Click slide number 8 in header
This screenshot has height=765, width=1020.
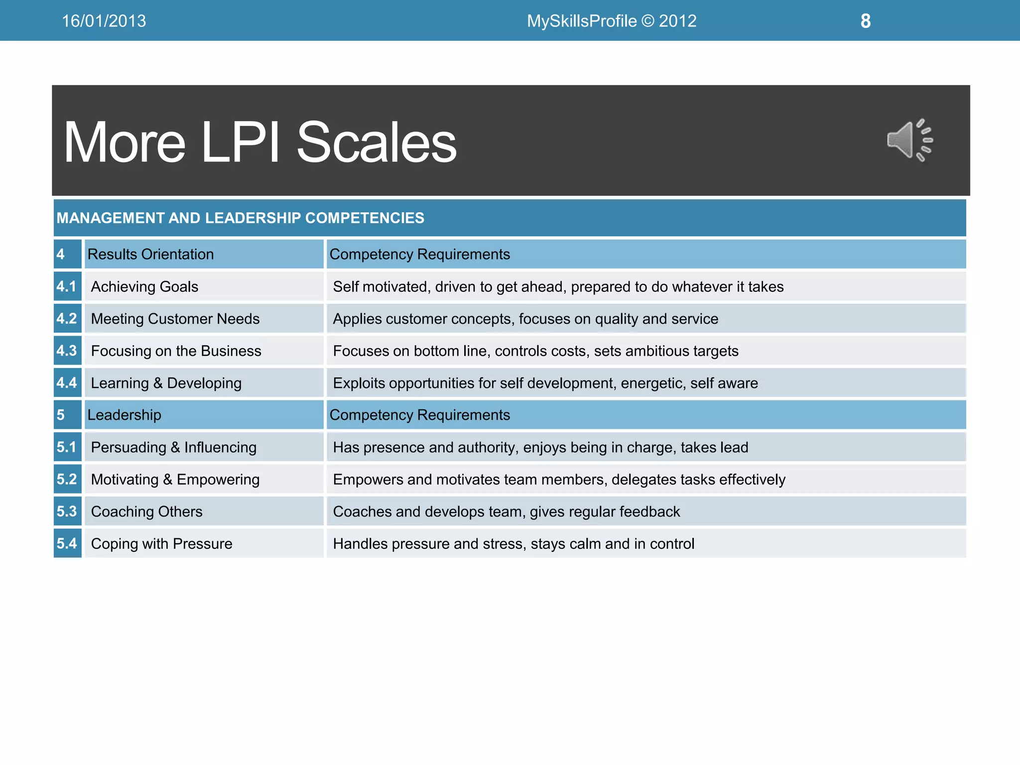click(865, 21)
